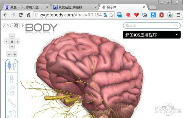Screen dimensions: 183x118
Task: Select the 合子体 tab
Action: pyautogui.click(x=123, y=7)
